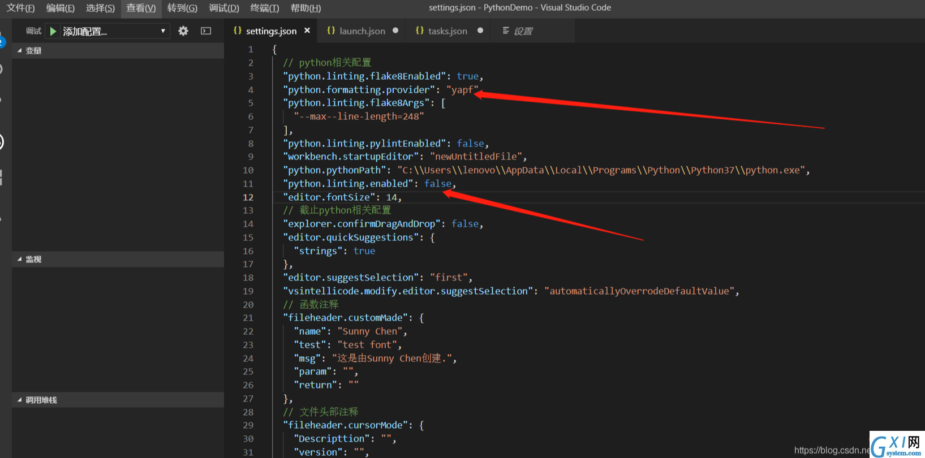Open the 查看(V) menu
Image resolution: width=925 pixels, height=458 pixels.
pos(141,8)
